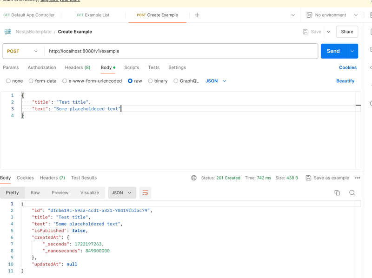
Task: Open the response Headers (7) tab
Action: point(52,178)
